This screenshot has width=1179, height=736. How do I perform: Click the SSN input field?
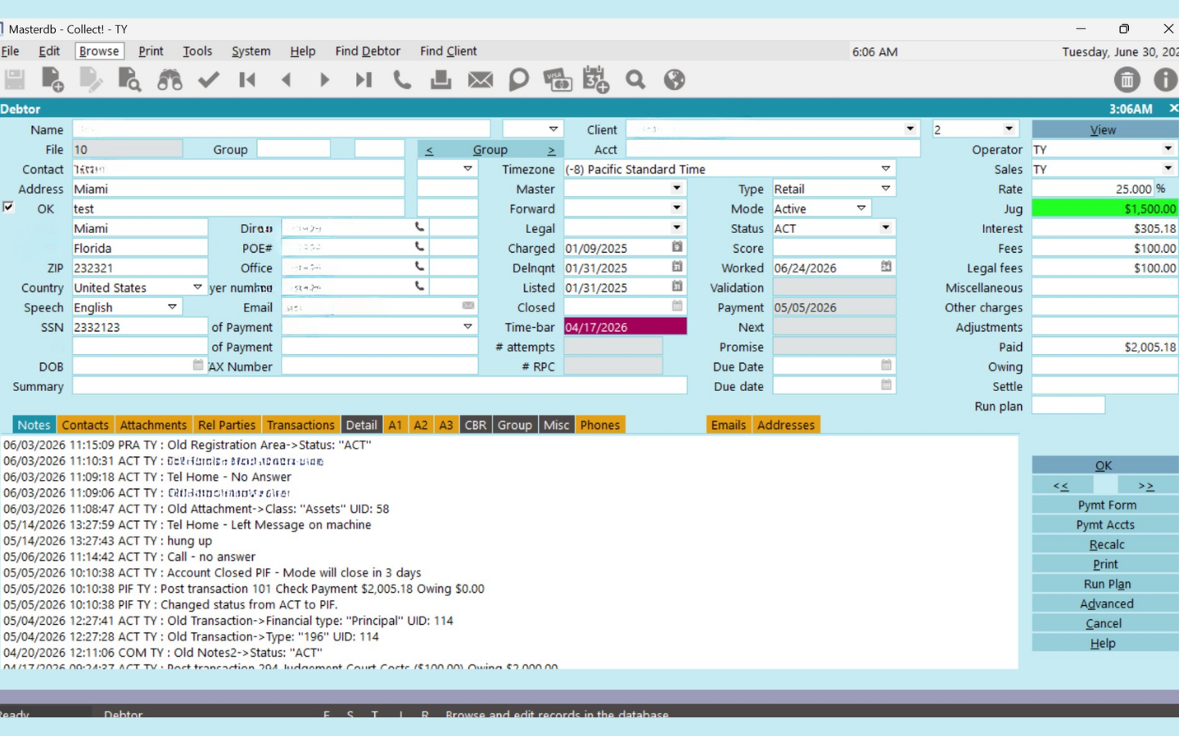pyautogui.click(x=140, y=327)
